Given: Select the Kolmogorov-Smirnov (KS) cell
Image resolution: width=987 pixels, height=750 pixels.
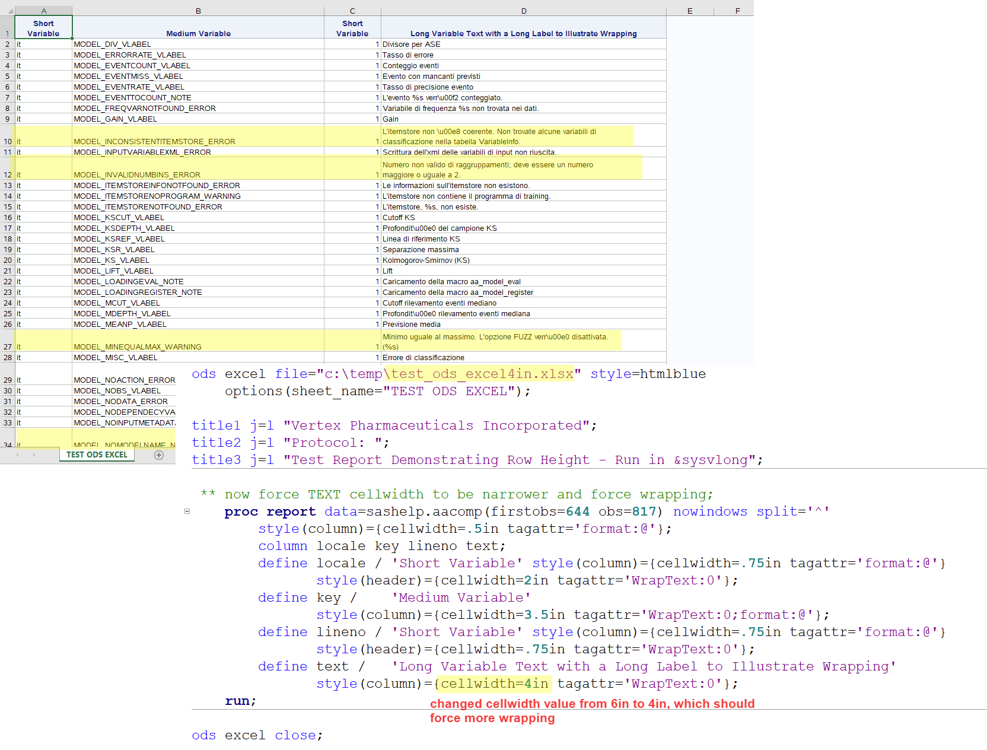Looking at the screenshot, I should pyautogui.click(x=426, y=260).
